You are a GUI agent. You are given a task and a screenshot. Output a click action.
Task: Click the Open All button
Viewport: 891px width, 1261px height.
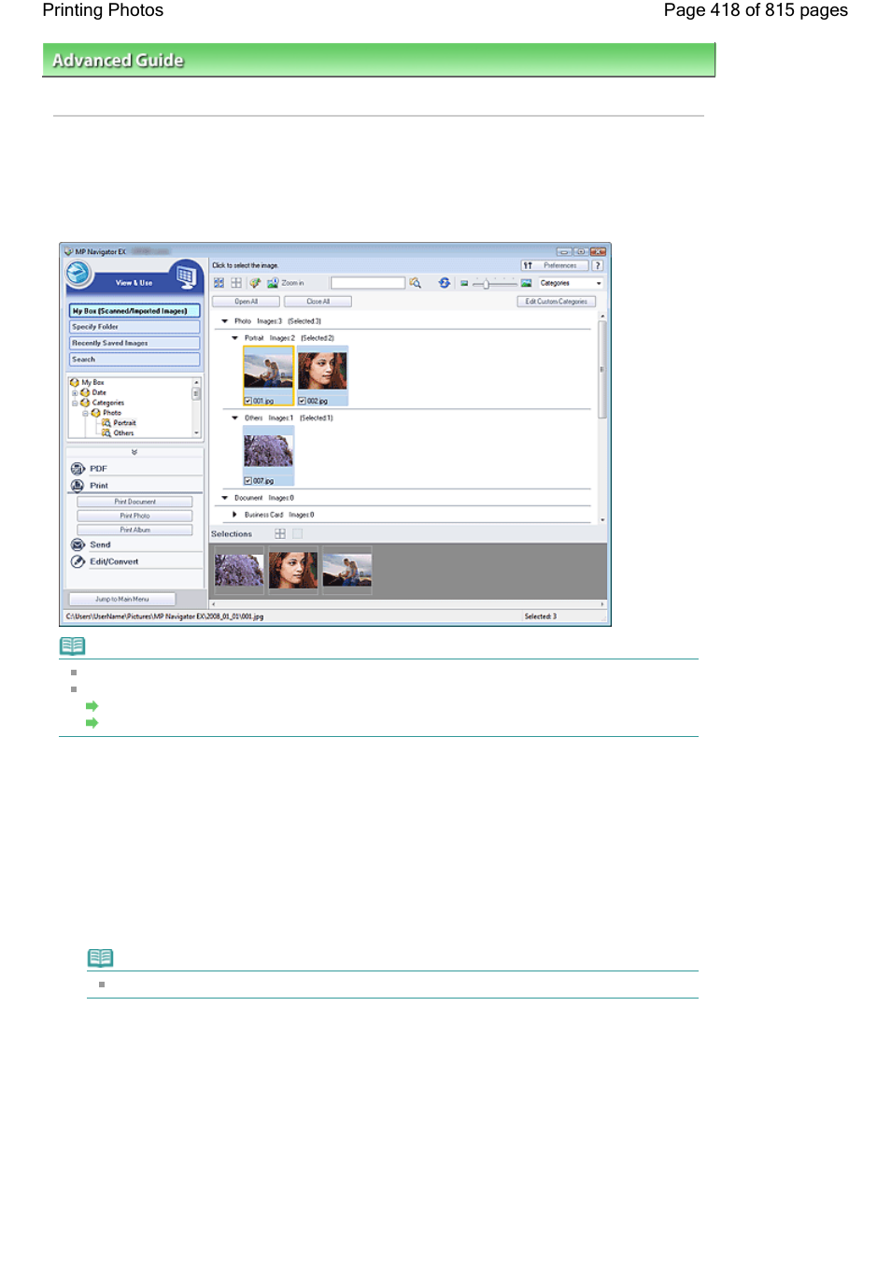tap(247, 302)
